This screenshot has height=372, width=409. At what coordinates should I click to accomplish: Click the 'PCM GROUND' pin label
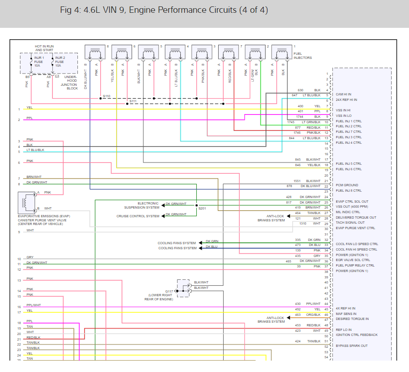click(347, 185)
